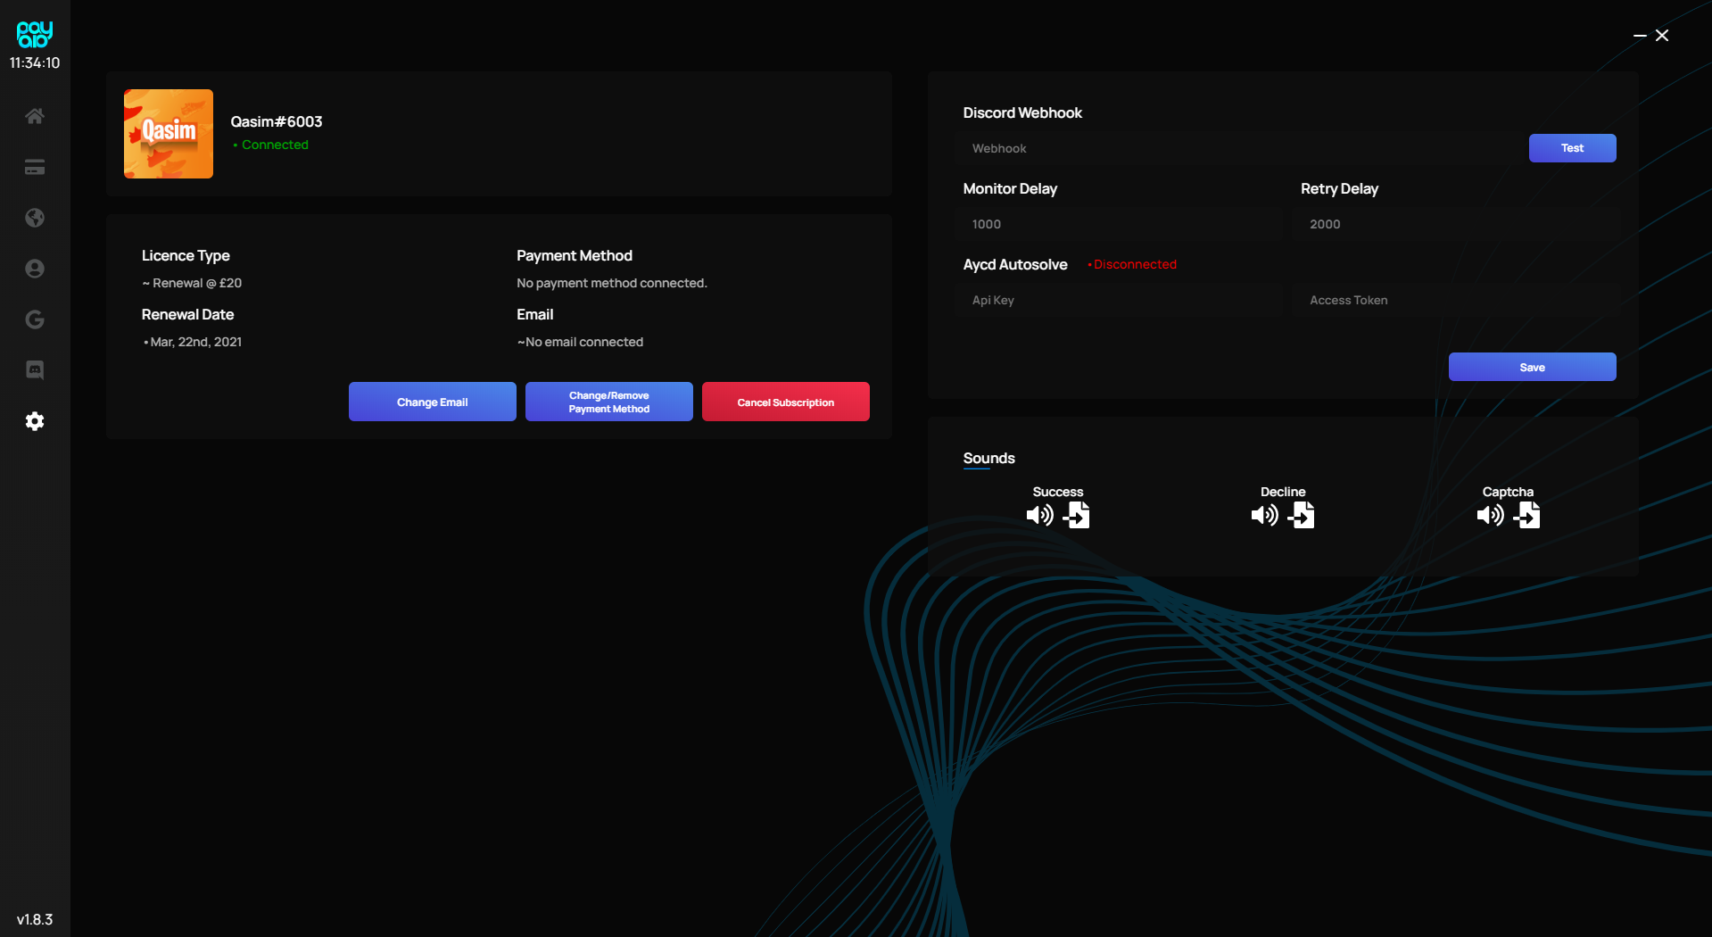Focus the Discord Webhook input field

[1240, 148]
